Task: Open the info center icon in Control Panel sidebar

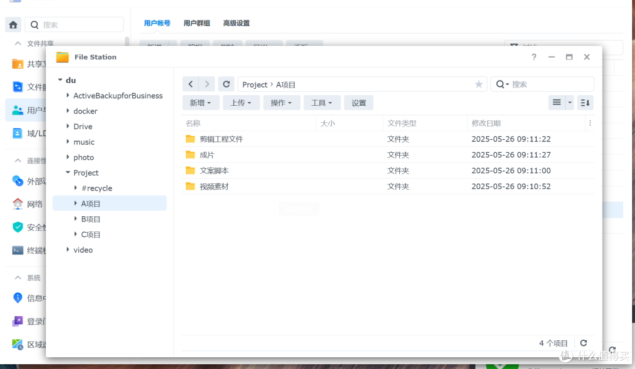Action: 18,298
